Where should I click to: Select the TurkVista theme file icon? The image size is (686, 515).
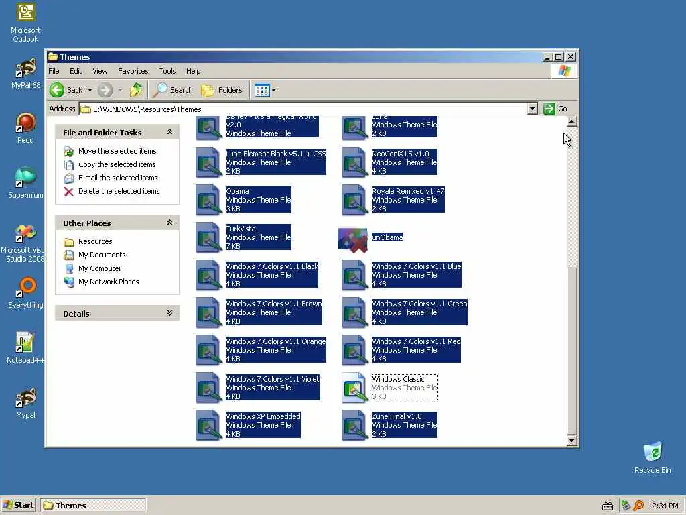pyautogui.click(x=209, y=238)
